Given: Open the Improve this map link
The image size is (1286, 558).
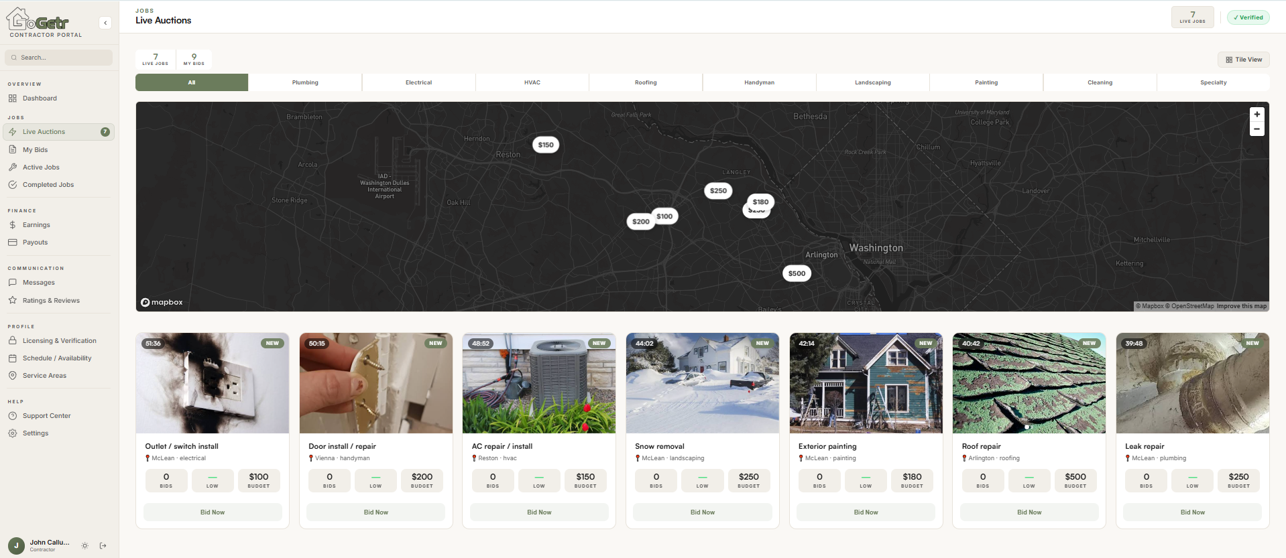Looking at the screenshot, I should click(1242, 306).
